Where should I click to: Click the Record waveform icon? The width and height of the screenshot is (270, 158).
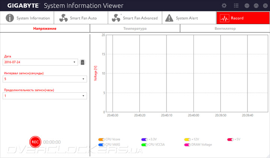(x=225, y=18)
